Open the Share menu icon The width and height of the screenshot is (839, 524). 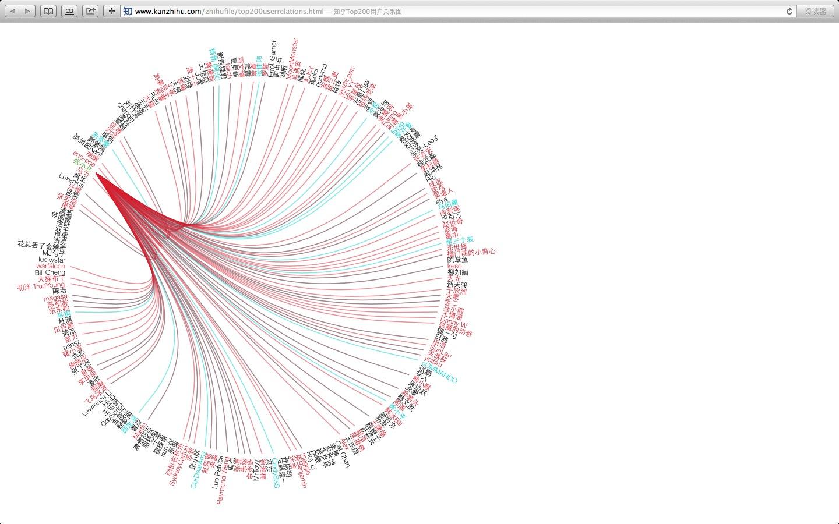coord(90,11)
